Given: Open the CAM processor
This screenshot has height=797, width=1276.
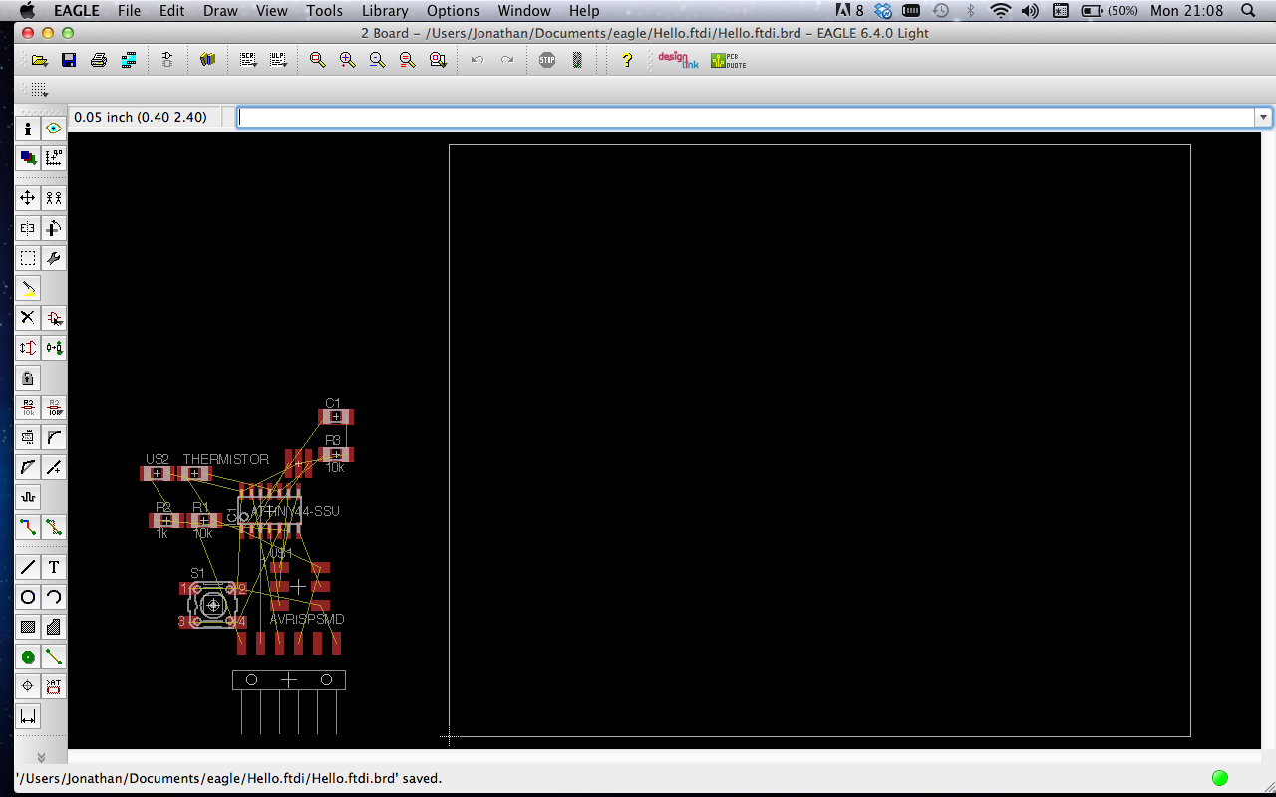Looking at the screenshot, I should 129,60.
